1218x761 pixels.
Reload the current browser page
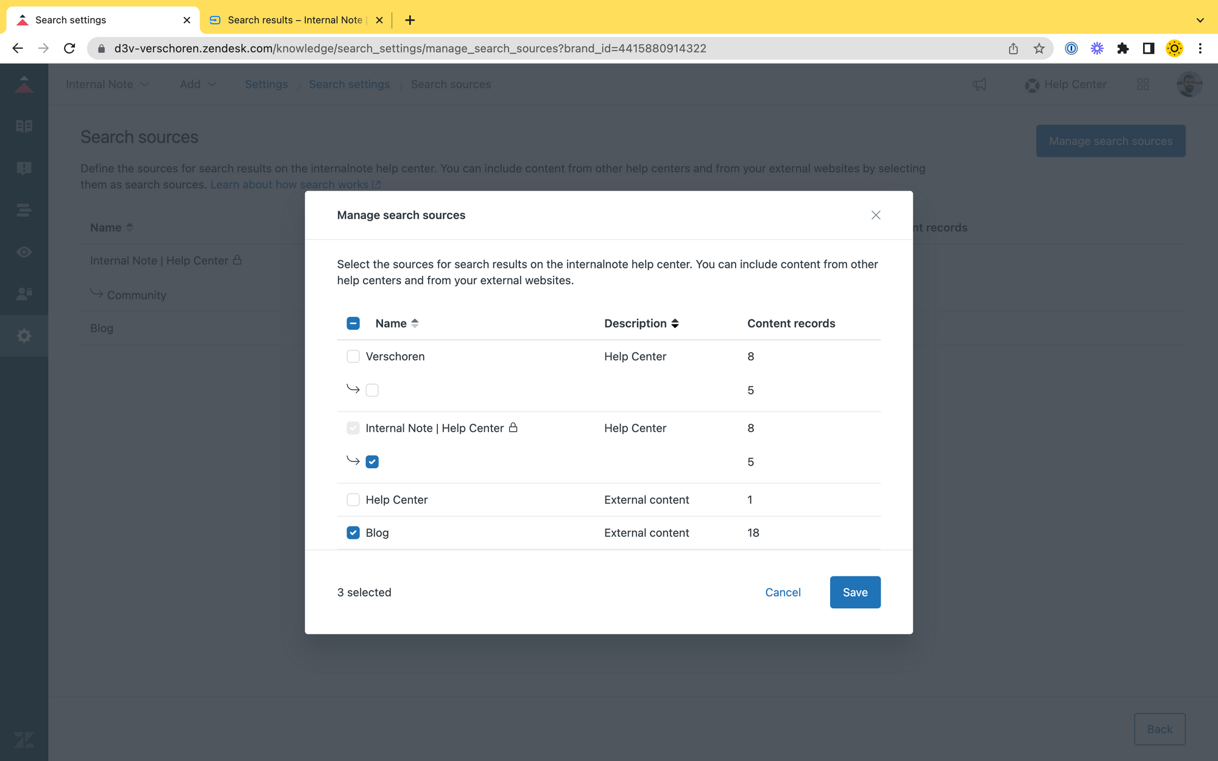click(x=69, y=48)
